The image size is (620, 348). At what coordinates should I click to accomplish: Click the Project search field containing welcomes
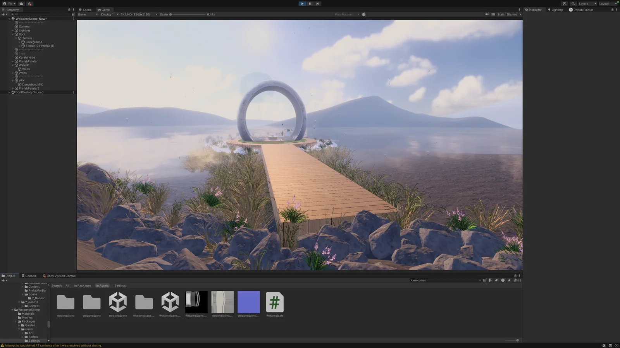click(x=445, y=280)
